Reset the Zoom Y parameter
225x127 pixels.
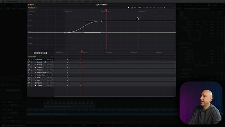point(52,65)
